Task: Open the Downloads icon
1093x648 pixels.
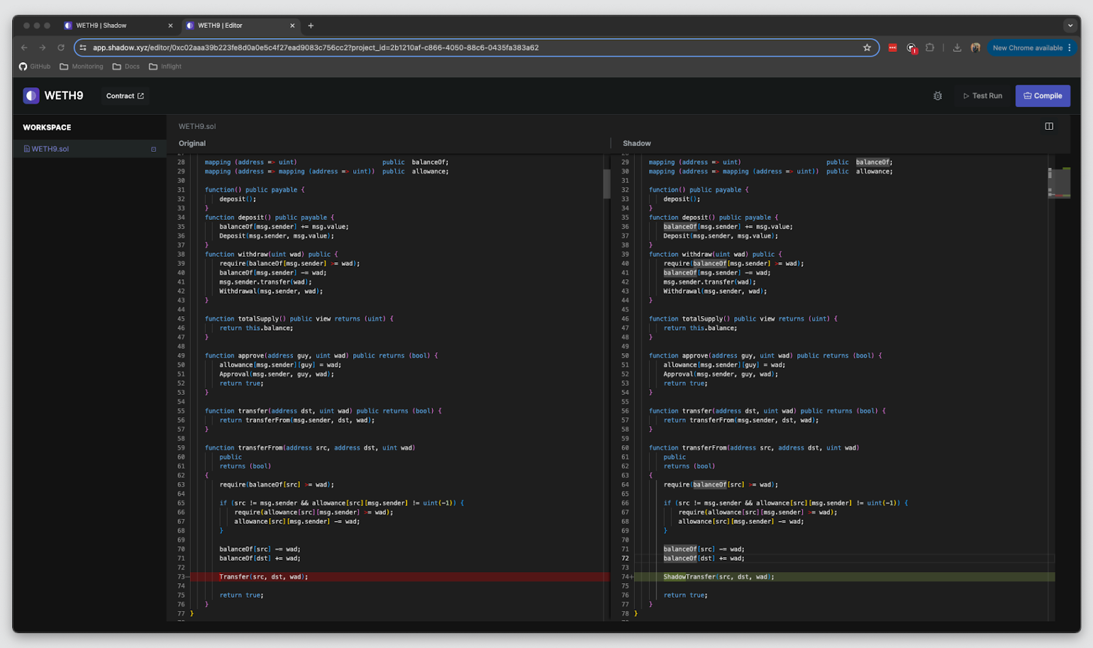Action: tap(957, 48)
